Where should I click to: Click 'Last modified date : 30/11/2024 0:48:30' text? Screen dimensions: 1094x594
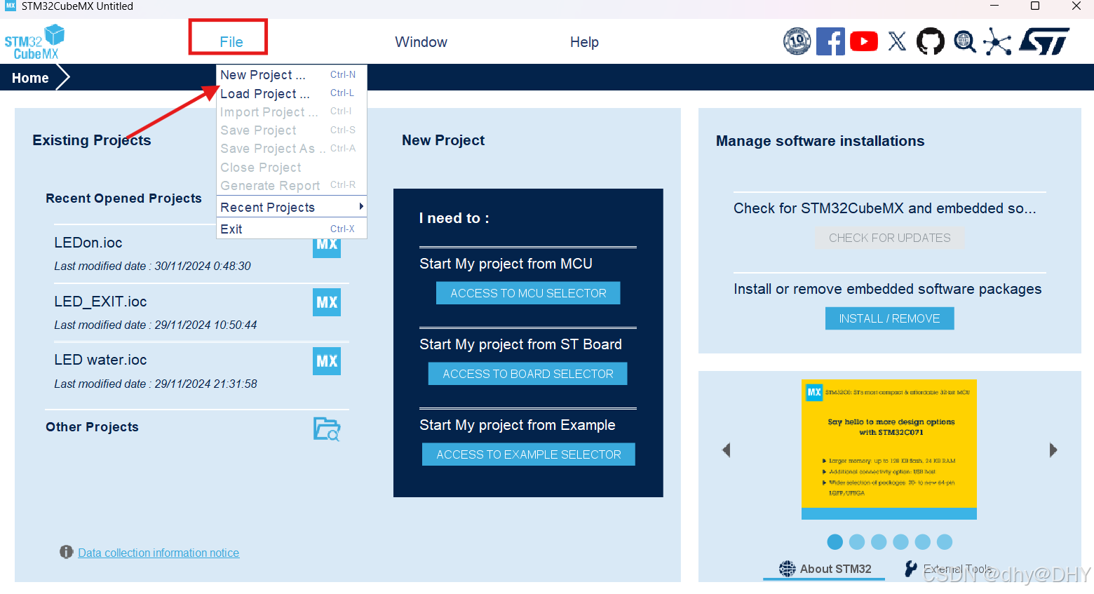click(x=152, y=266)
